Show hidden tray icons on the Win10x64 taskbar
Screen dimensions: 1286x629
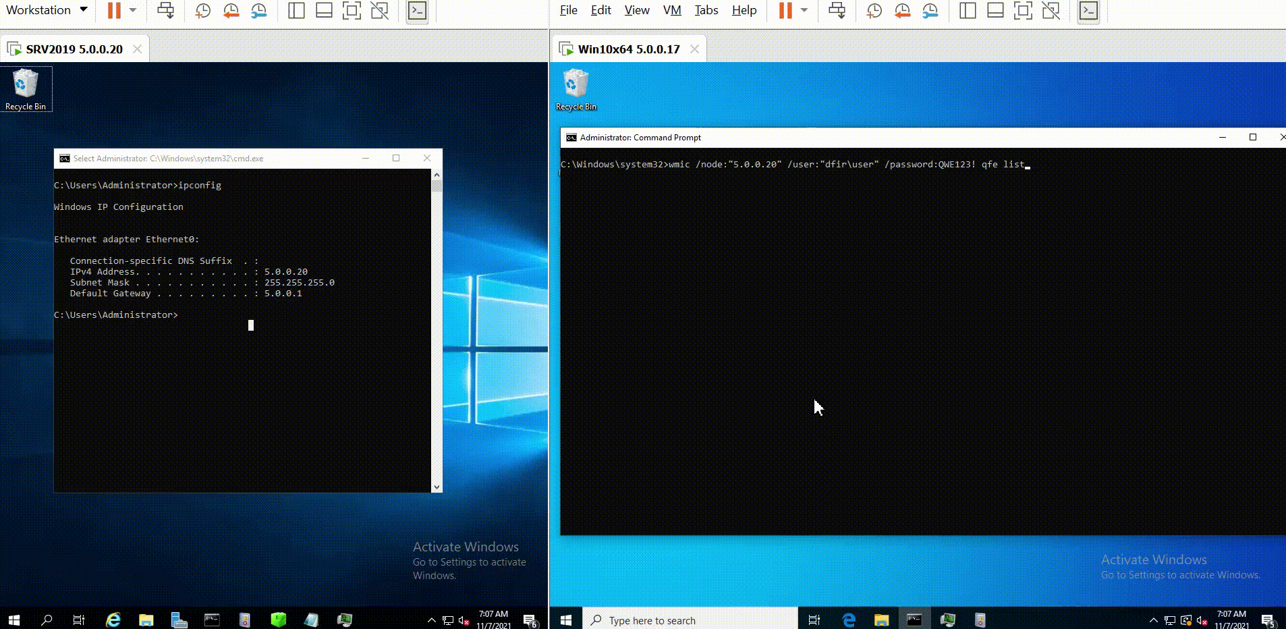pyautogui.click(x=1153, y=620)
